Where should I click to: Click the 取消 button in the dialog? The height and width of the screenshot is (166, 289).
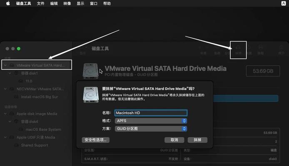[x=174, y=140]
